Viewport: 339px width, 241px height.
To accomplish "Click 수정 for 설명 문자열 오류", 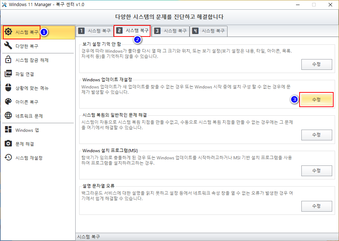I will click(x=316, y=206).
